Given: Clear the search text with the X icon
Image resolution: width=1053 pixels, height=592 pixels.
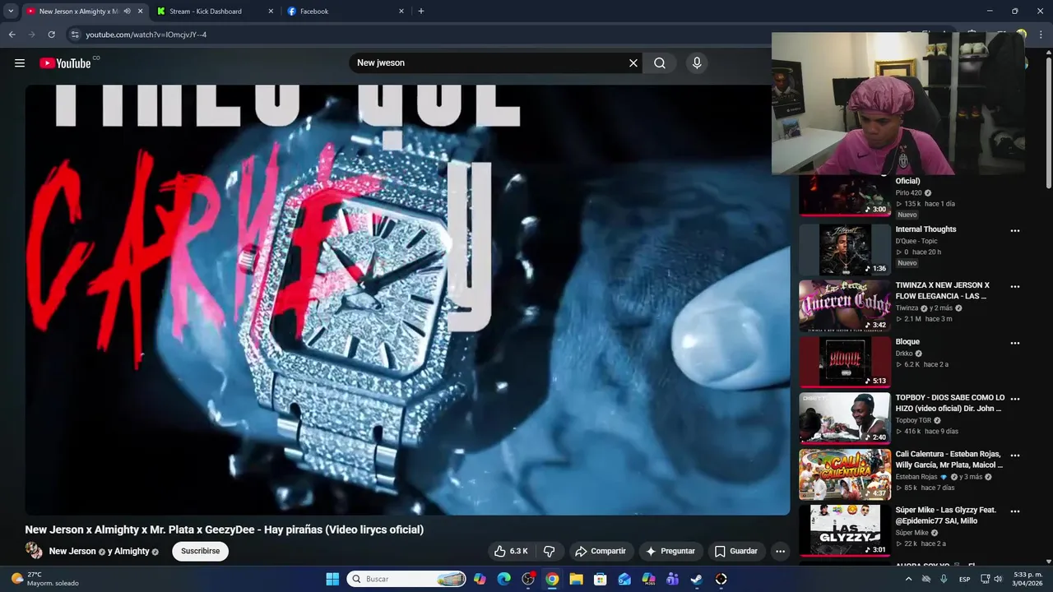Looking at the screenshot, I should (x=633, y=63).
